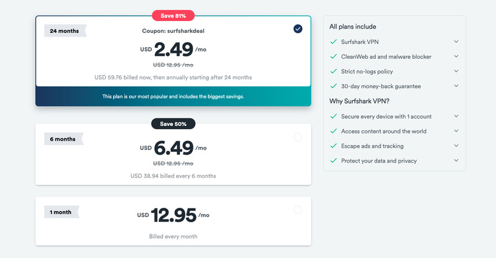The image size is (496, 258).
Task: Click the checkmark beside Access content around the world
Action: (334, 131)
